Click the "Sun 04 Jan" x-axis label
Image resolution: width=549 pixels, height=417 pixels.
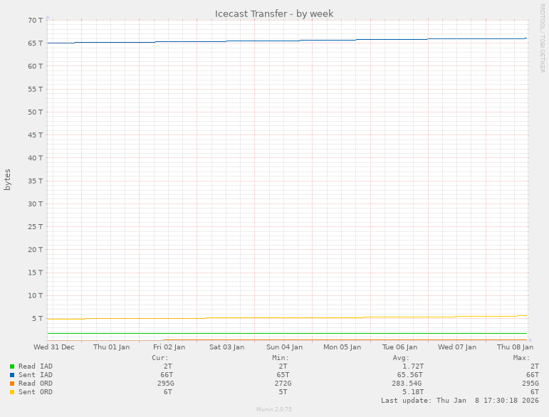click(x=284, y=347)
